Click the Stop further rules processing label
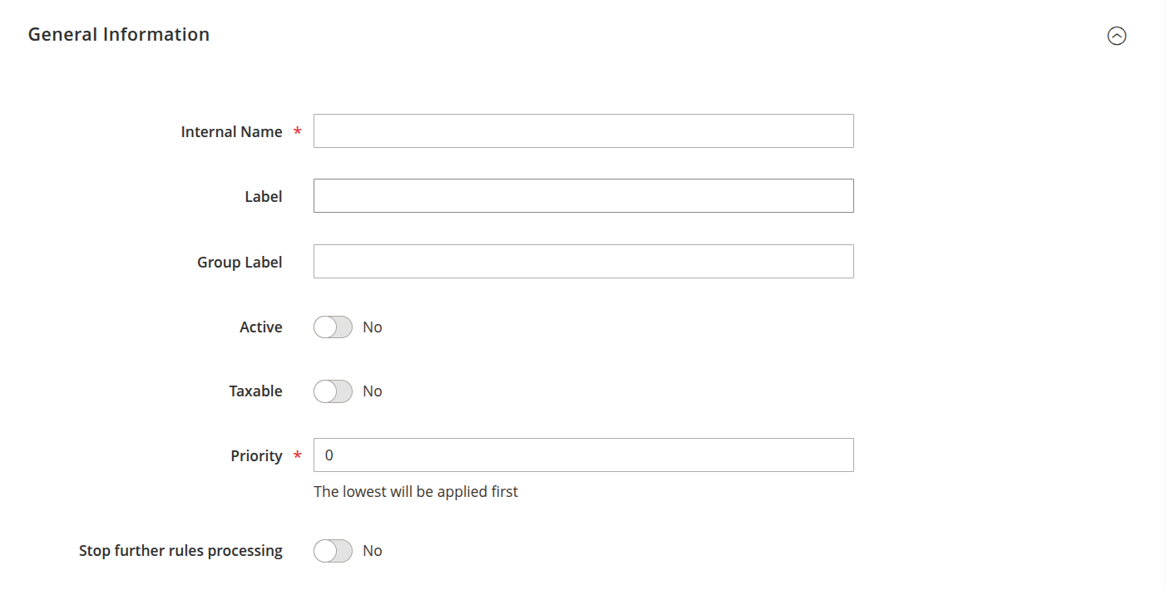The image size is (1166, 590). pos(180,551)
